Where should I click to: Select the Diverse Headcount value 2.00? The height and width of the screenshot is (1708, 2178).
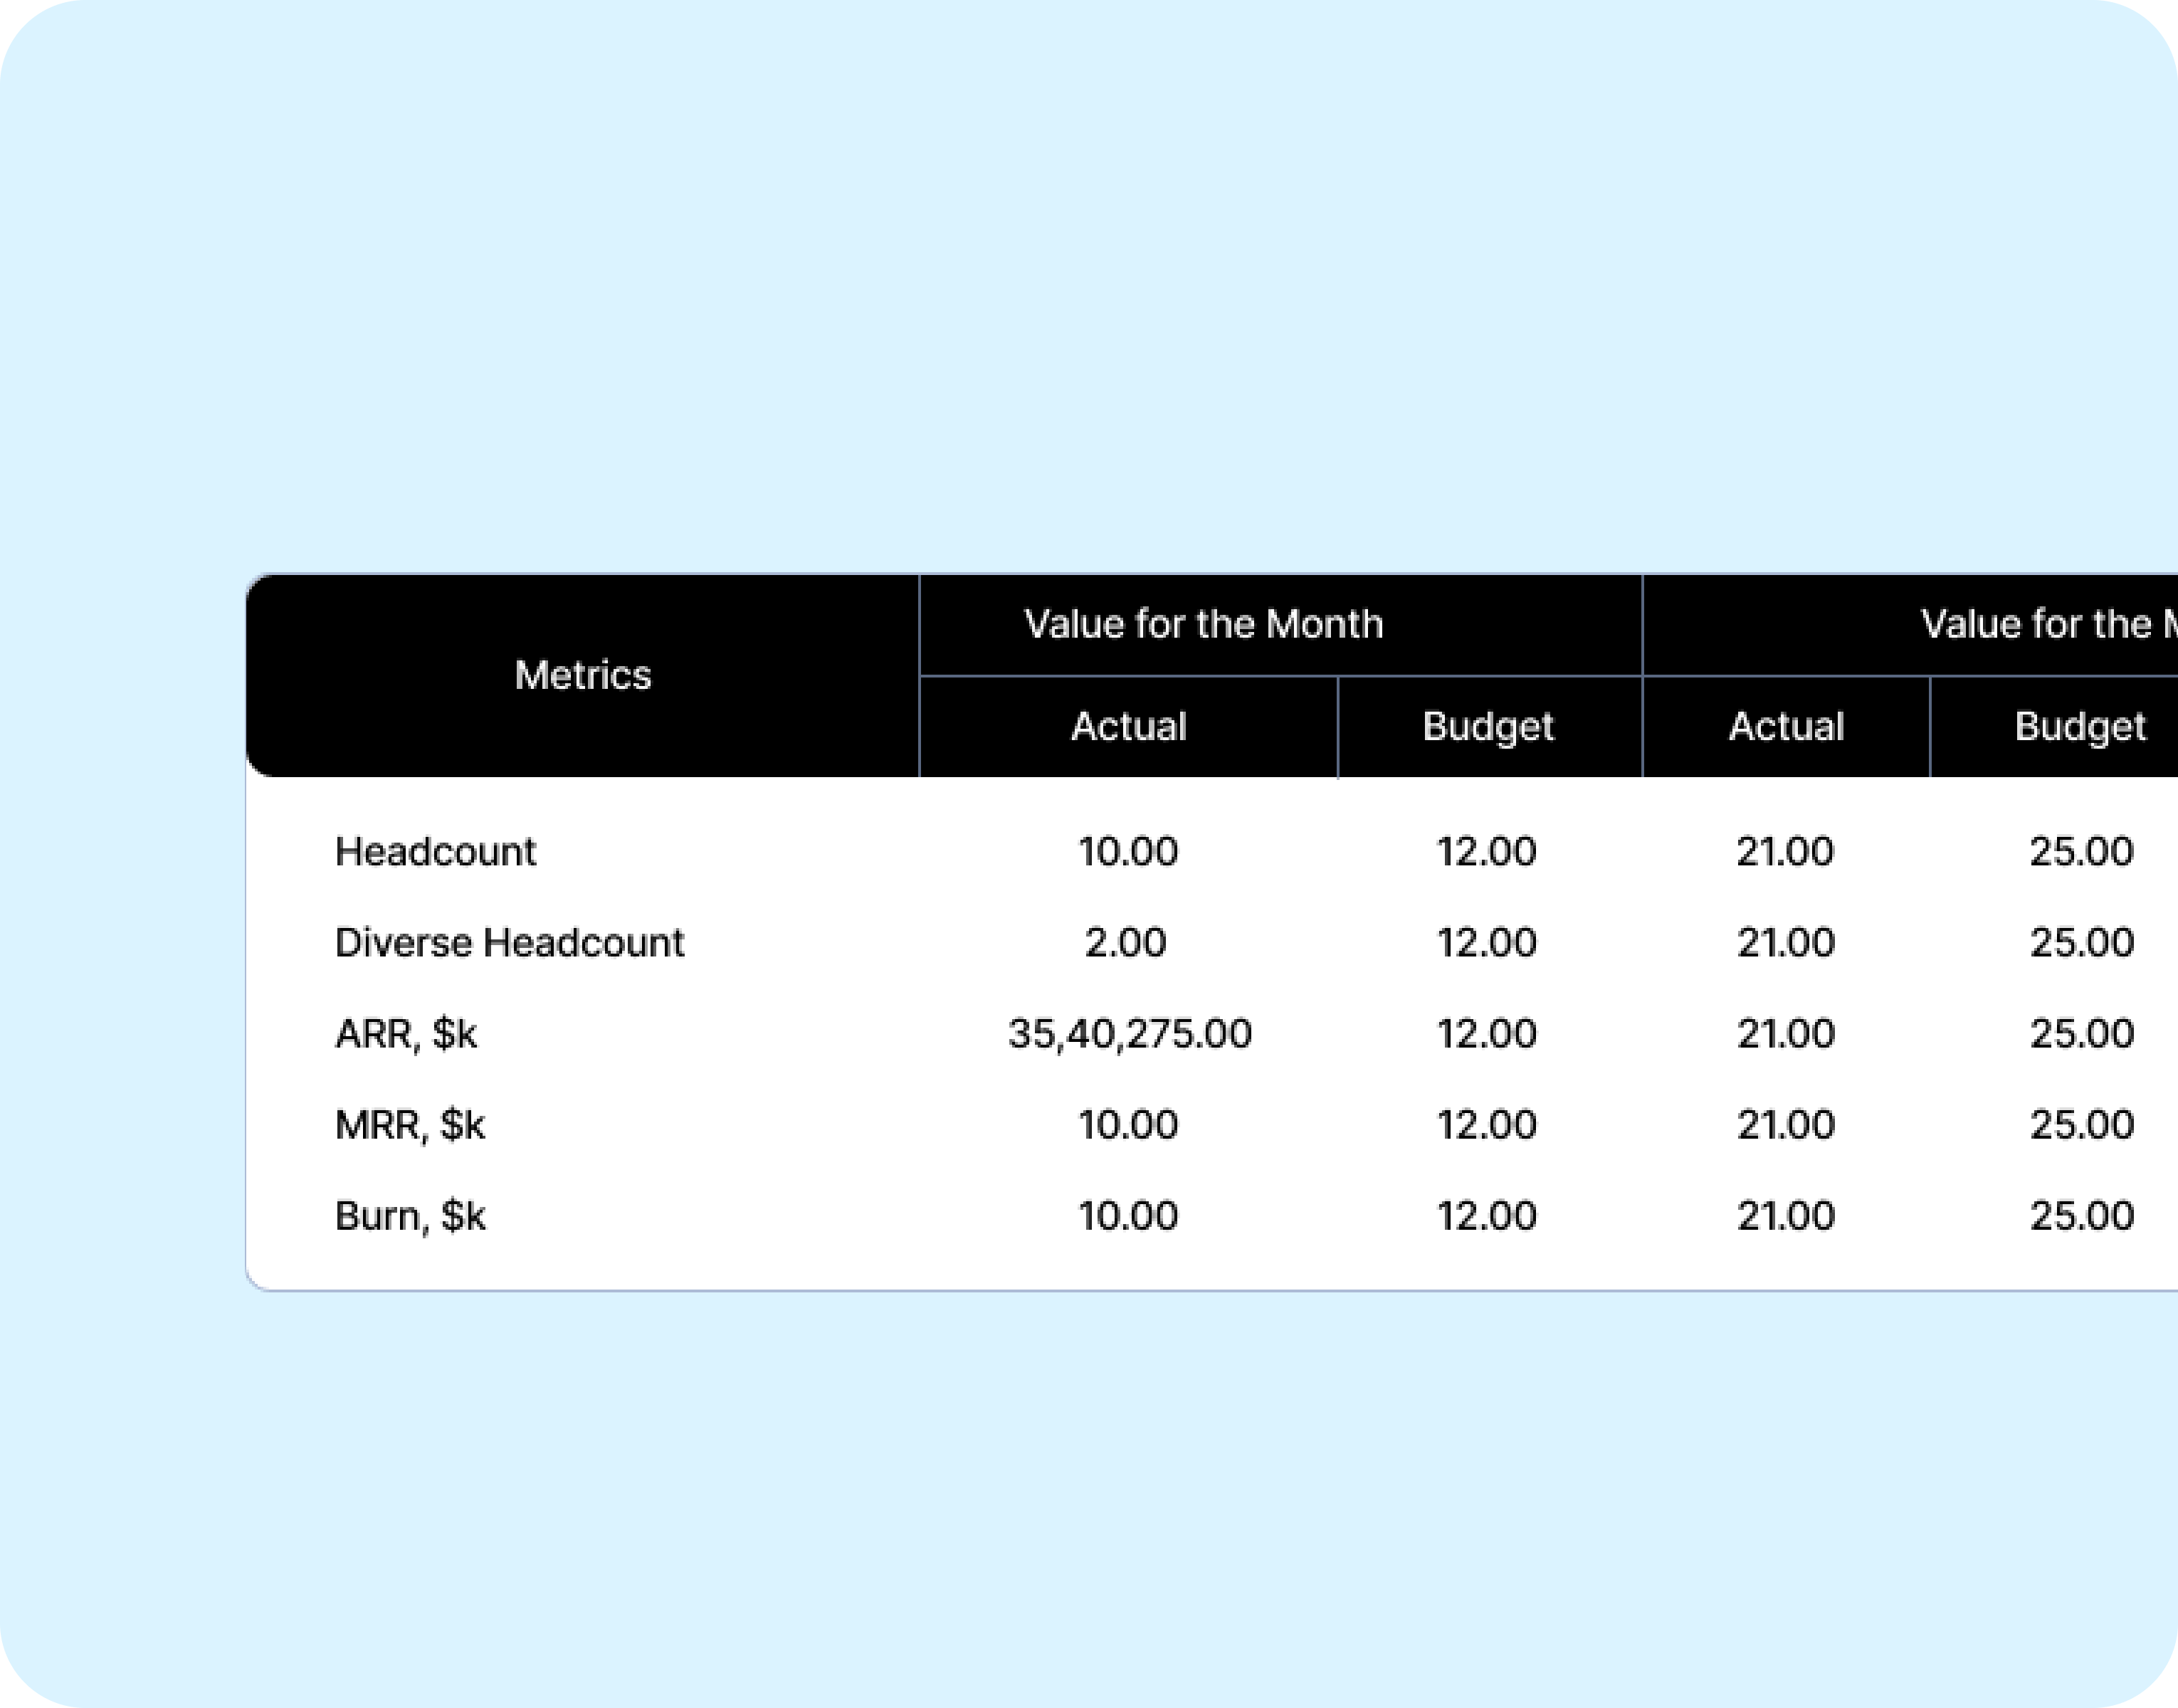click(1125, 942)
